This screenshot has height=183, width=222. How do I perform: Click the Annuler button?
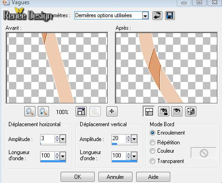[x=115, y=176]
